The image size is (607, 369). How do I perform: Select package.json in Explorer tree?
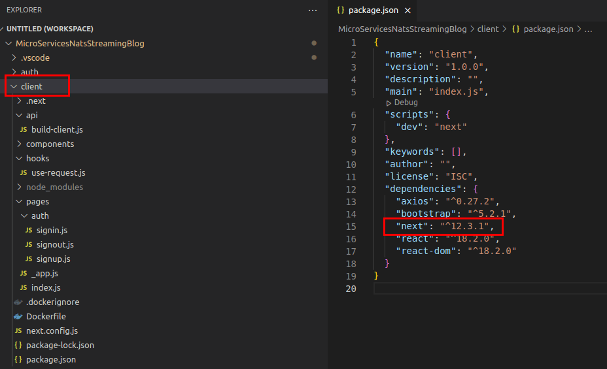click(x=51, y=360)
